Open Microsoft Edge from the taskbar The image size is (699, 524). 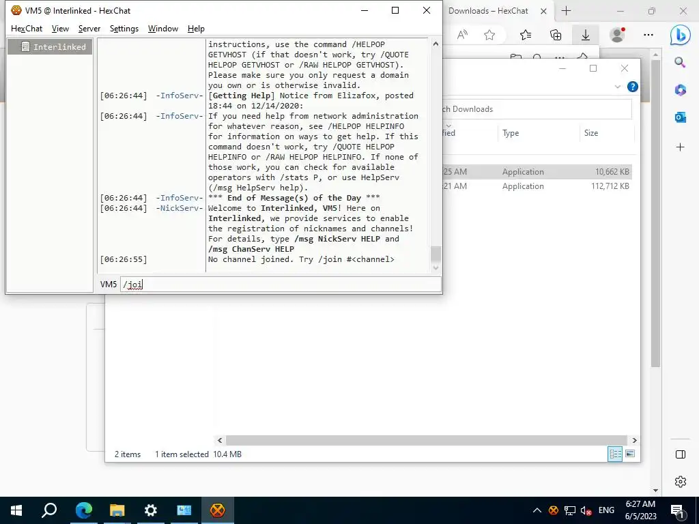[83, 510]
